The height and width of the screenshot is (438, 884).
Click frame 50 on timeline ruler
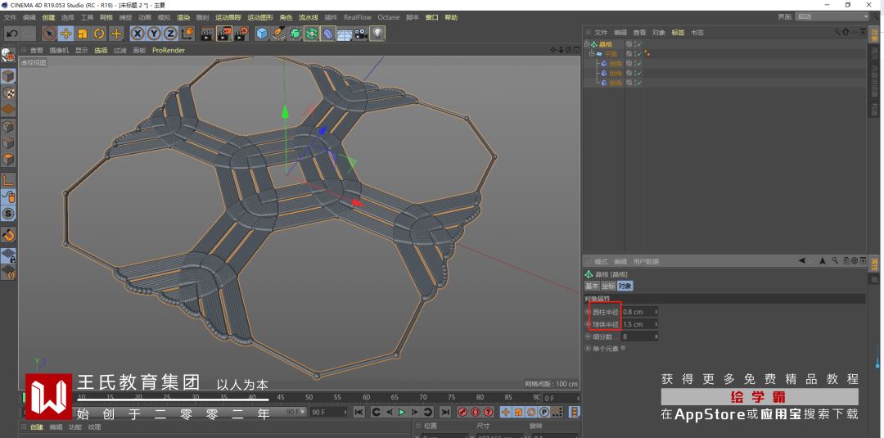tap(309, 397)
